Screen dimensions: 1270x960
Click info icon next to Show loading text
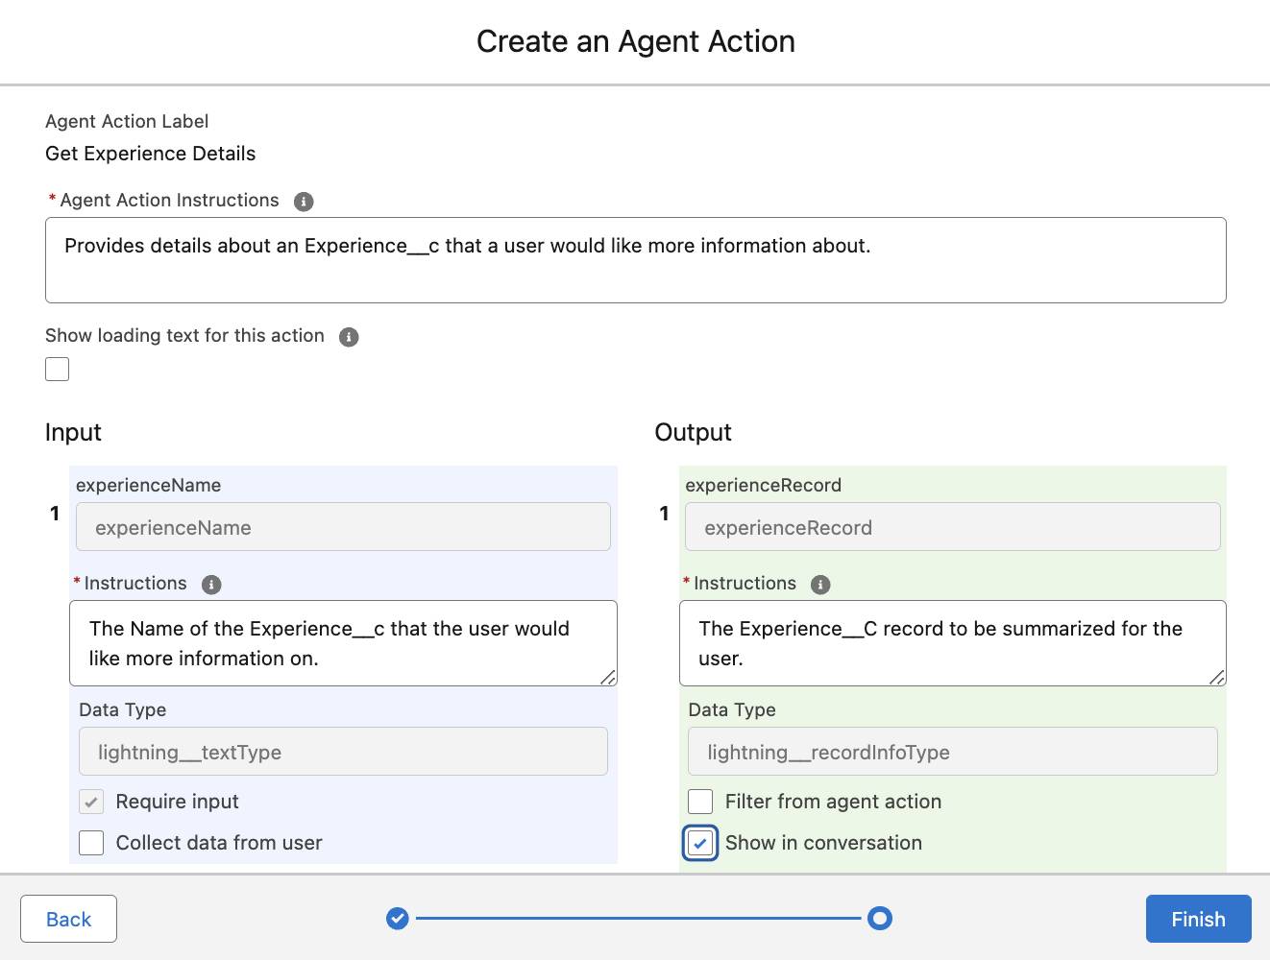(349, 337)
